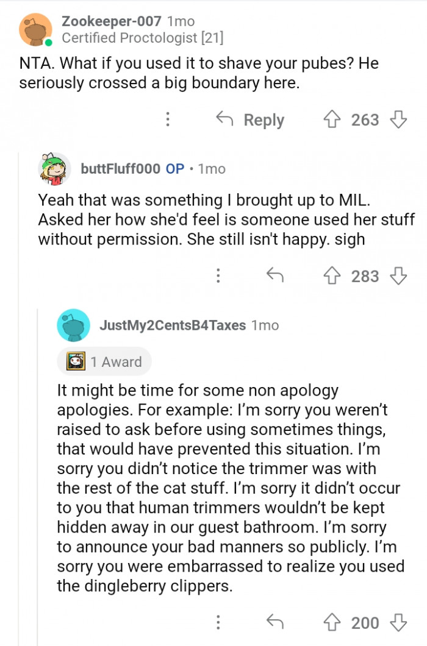Downvote JustMy2CentsB4Taxes's comment

coord(398,622)
